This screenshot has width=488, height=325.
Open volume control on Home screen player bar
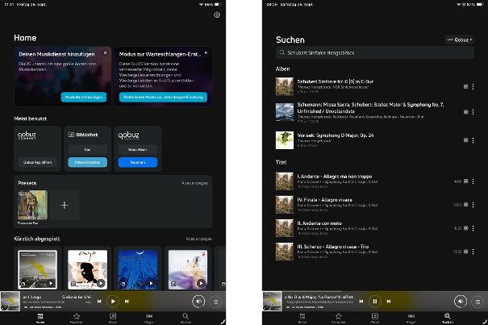click(198, 302)
